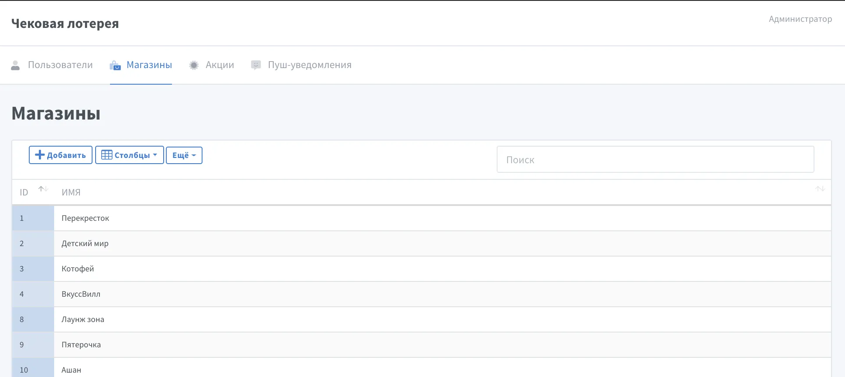Click the Users person icon

point(15,65)
